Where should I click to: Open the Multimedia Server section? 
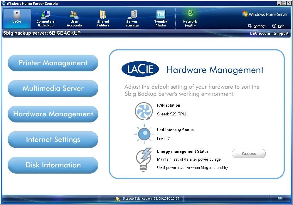[53, 88]
